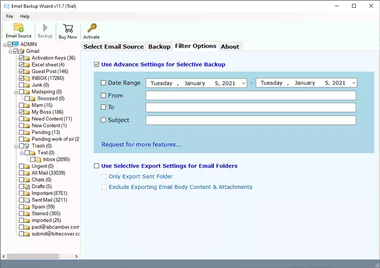Switch to Select Email Source tab
The height and width of the screenshot is (268, 380).
tap(114, 47)
